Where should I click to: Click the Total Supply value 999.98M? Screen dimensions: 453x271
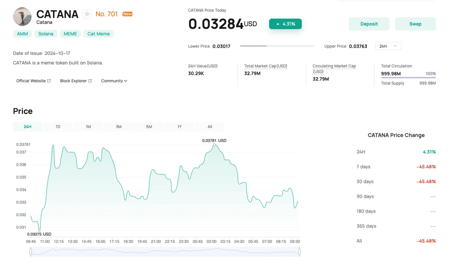(x=428, y=83)
